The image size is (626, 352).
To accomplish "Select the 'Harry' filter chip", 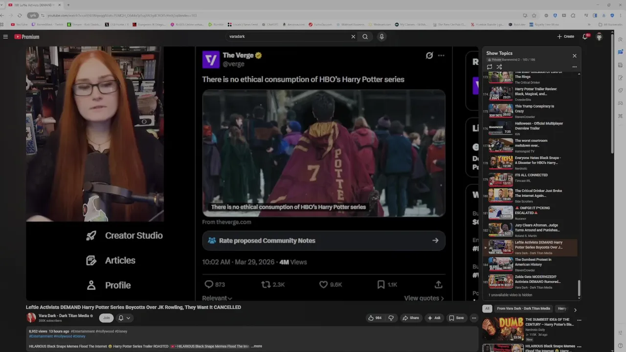I will tap(562, 308).
